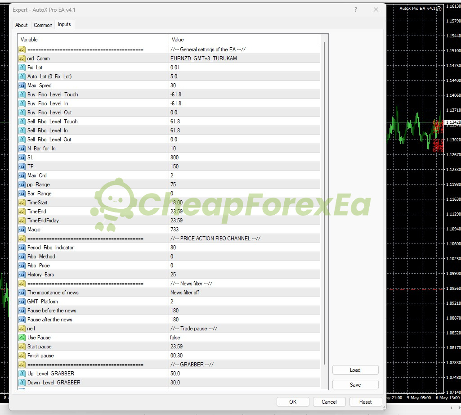Select the Down_Level_GRABBER value 30.0
This screenshot has width=461, height=415.
[245, 383]
